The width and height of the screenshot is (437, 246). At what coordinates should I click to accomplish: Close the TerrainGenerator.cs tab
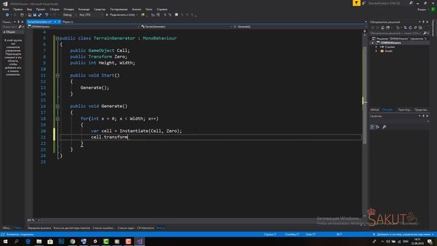[x=59, y=22]
